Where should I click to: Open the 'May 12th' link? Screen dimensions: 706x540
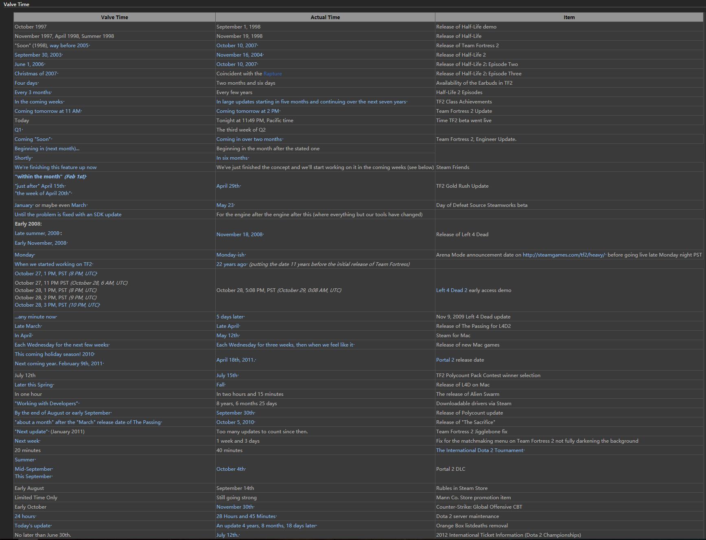point(227,336)
